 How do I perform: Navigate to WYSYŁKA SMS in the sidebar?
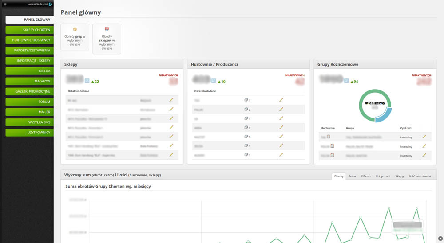(30, 122)
